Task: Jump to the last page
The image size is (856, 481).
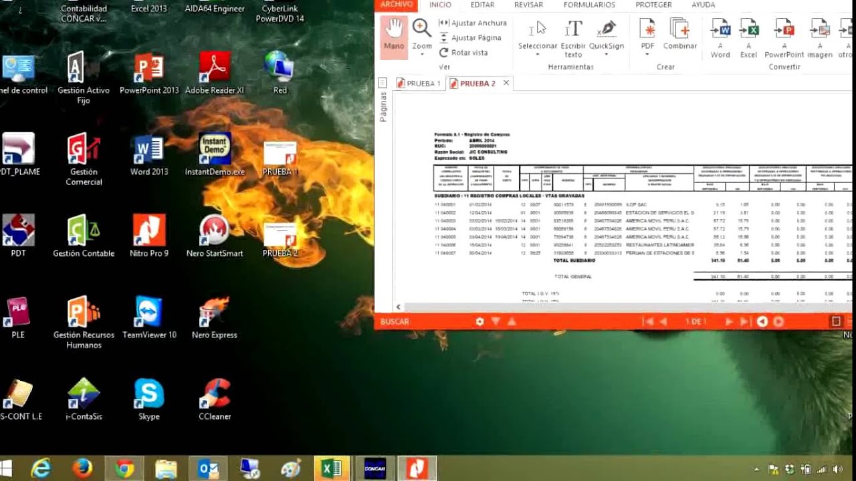Action: tap(744, 321)
